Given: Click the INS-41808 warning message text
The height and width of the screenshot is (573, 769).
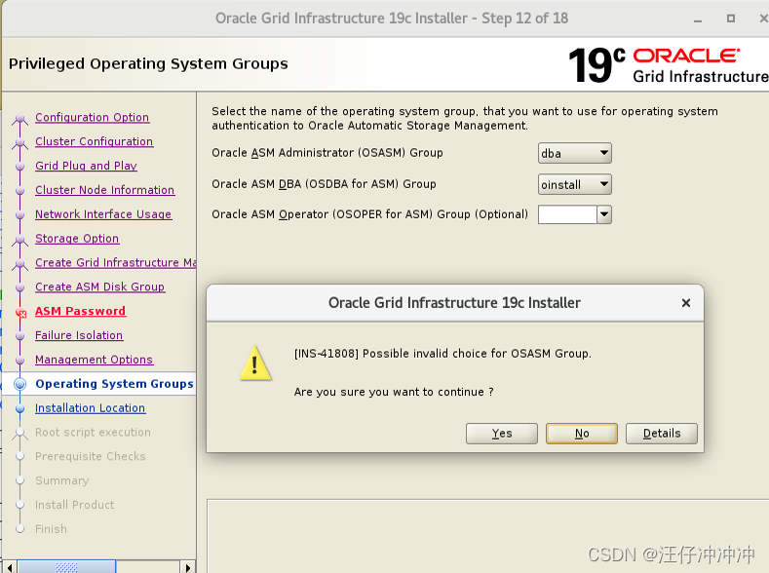Looking at the screenshot, I should (x=442, y=354).
